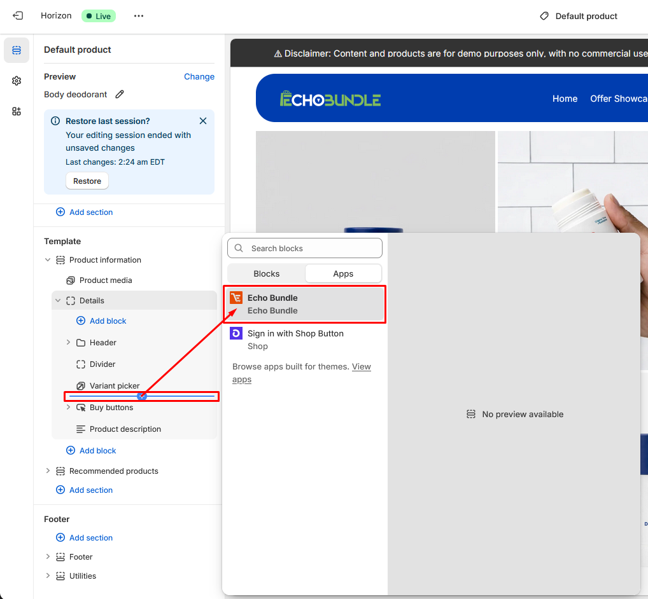Switch to the Blocks tab
Image resolution: width=648 pixels, height=599 pixels.
[266, 273]
